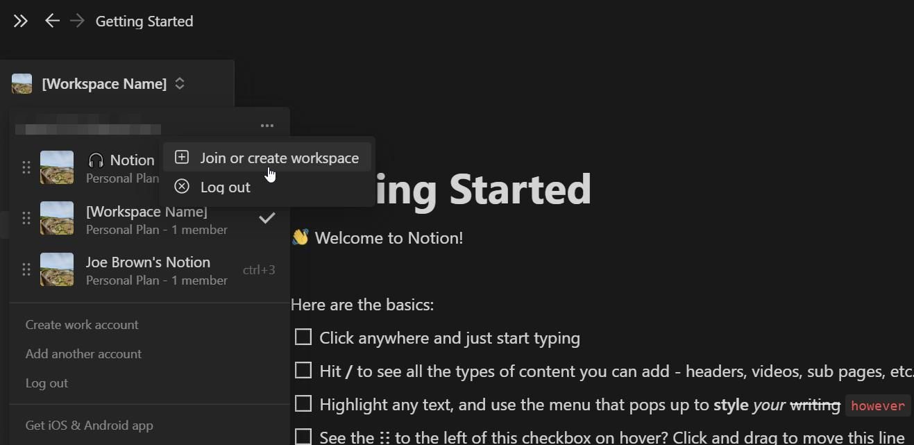Select Join or create workspace
The image size is (914, 445).
(x=279, y=158)
